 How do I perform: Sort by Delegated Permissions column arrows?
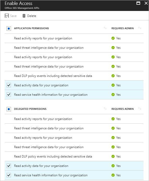pyautogui.click(x=105, y=108)
